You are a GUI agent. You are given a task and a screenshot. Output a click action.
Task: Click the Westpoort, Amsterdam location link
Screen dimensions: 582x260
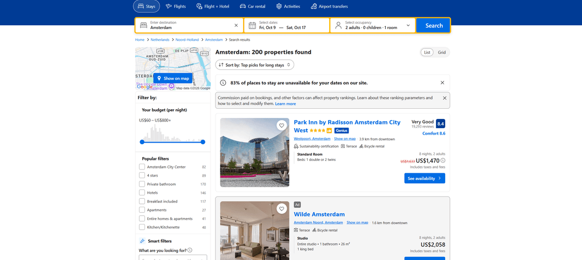[312, 139]
